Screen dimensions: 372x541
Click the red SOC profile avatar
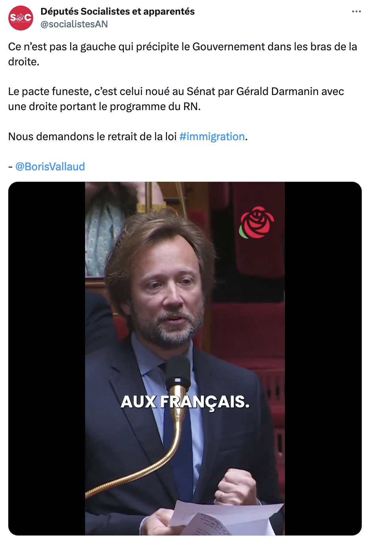(x=21, y=18)
